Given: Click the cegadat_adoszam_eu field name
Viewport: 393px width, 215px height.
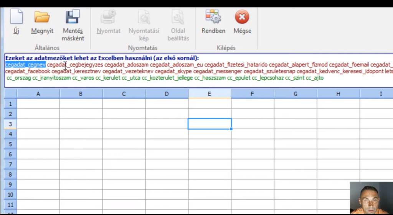Looking at the screenshot, I should click(x=177, y=65).
